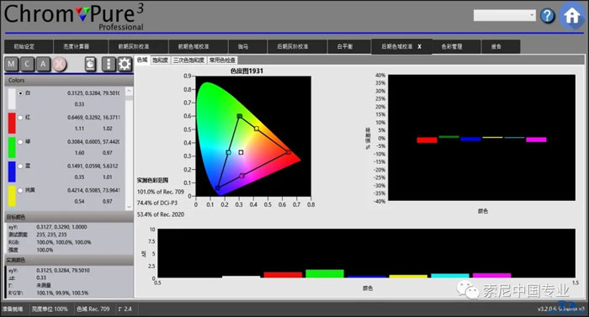Click the A auto measure button
The image size is (589, 317).
43,64
